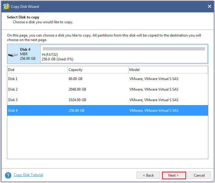Click the 60.00 GB capacity cell
Viewport: 215px width, 183px height.
click(x=76, y=79)
